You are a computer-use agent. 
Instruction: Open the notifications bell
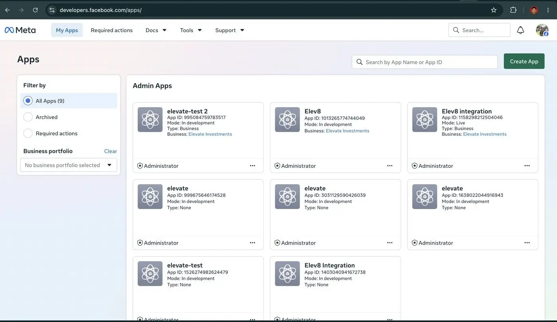point(520,30)
